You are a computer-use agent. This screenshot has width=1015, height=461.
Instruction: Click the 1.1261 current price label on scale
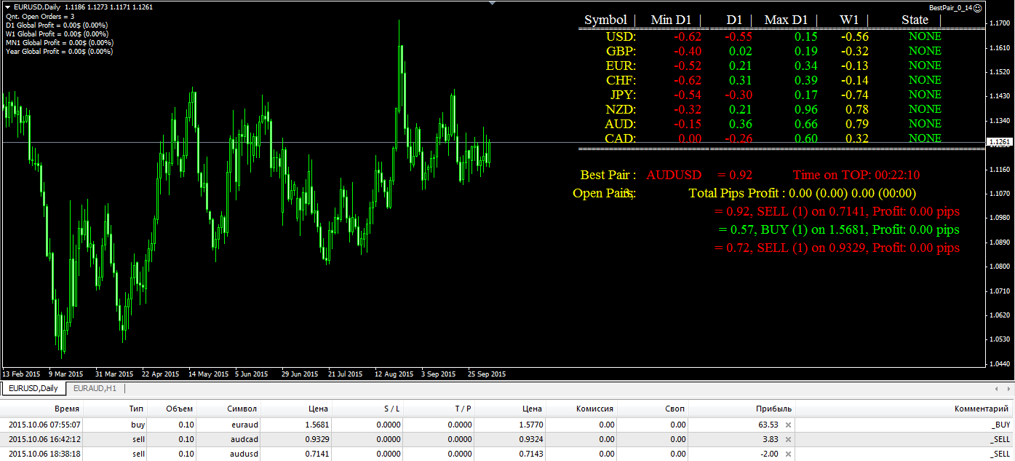coord(1000,142)
